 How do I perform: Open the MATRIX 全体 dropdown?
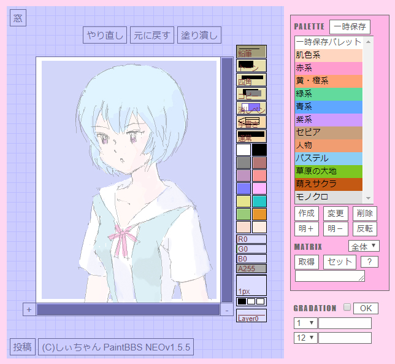(364, 246)
